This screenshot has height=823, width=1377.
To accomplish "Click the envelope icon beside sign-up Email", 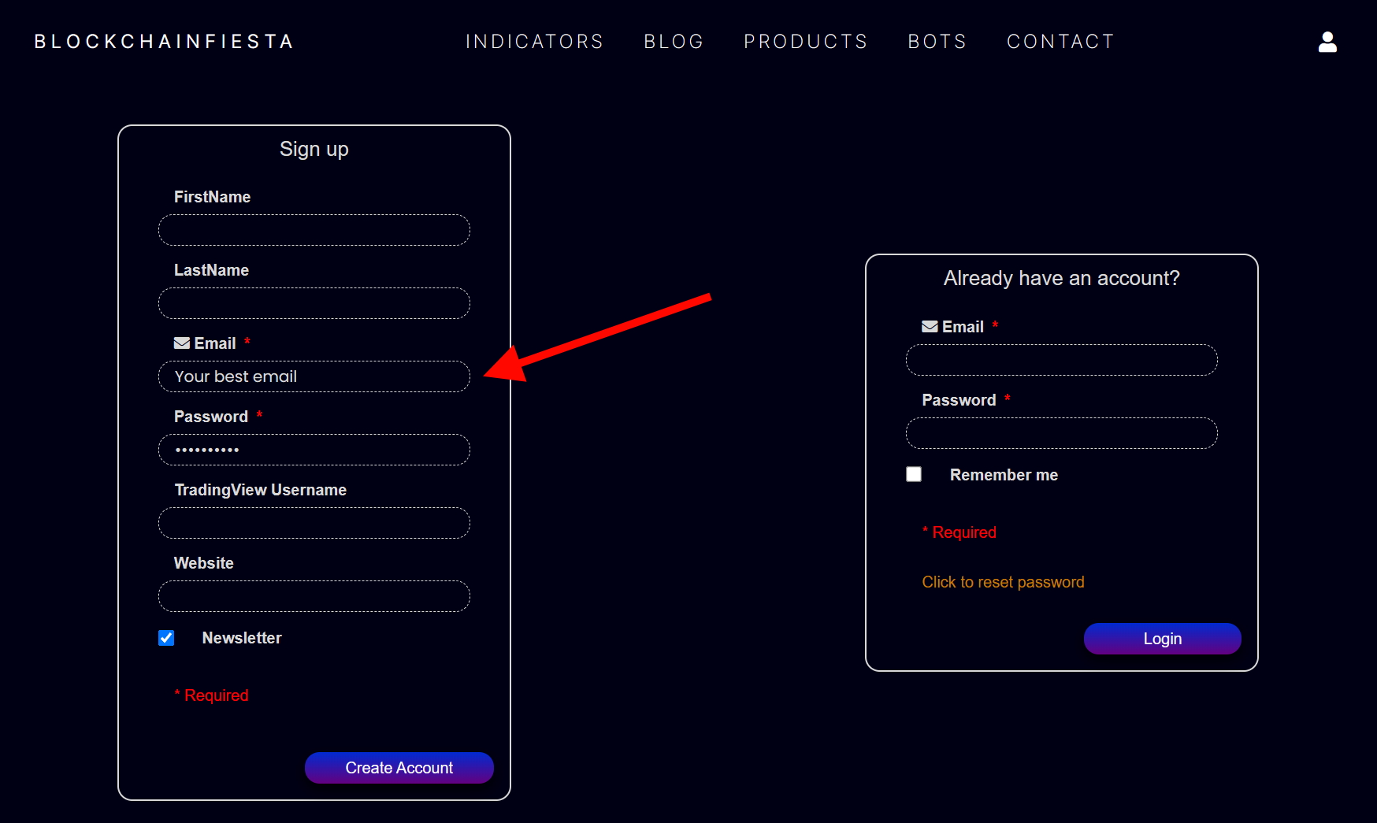I will click(182, 343).
